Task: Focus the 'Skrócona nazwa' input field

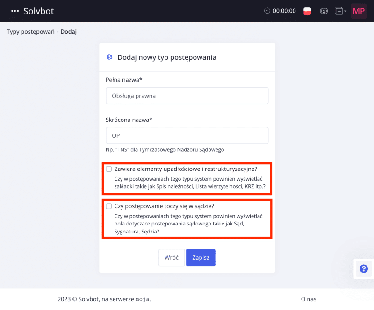Action: click(x=187, y=135)
